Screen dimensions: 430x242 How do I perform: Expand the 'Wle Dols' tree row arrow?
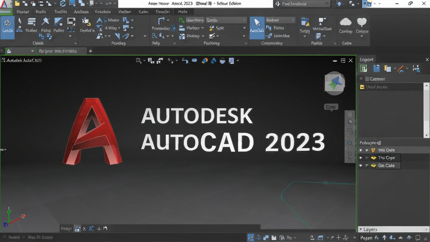click(x=367, y=150)
